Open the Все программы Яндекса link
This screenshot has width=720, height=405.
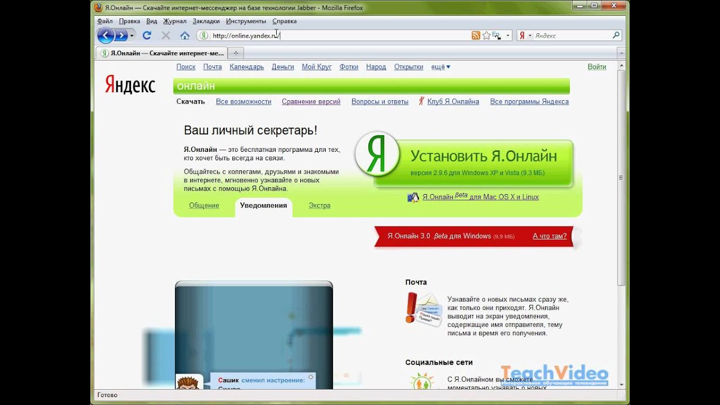(529, 101)
